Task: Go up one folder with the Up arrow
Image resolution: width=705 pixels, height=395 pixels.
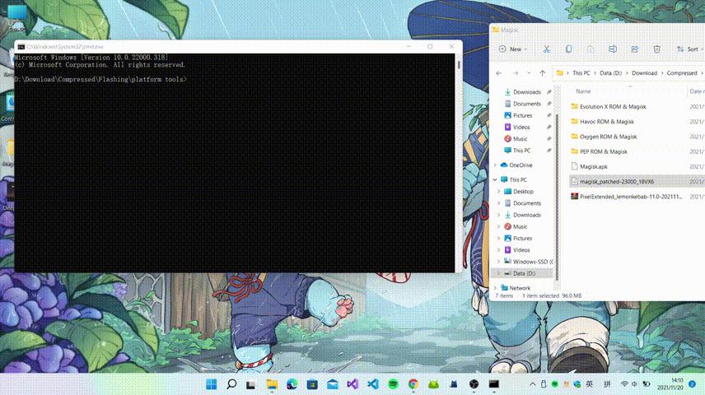Action: pyautogui.click(x=543, y=73)
